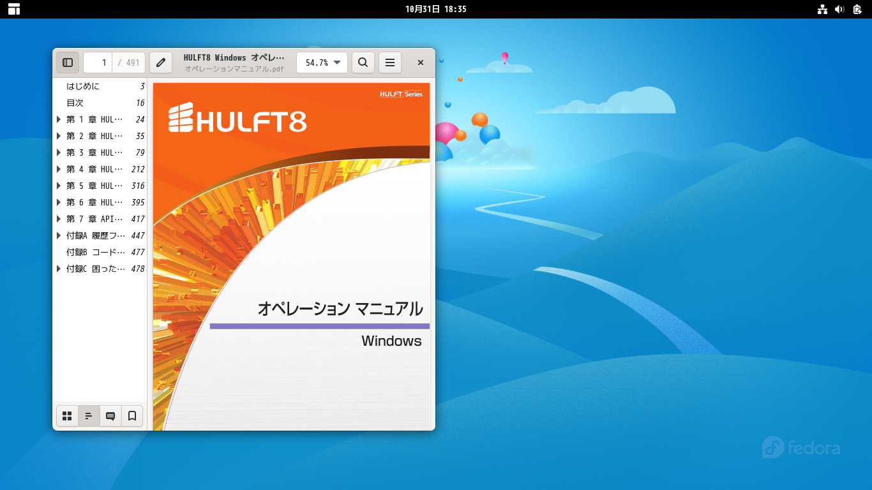The image size is (872, 490).
Task: Expand the 第 7 章 API outline entry
Action: (x=59, y=219)
